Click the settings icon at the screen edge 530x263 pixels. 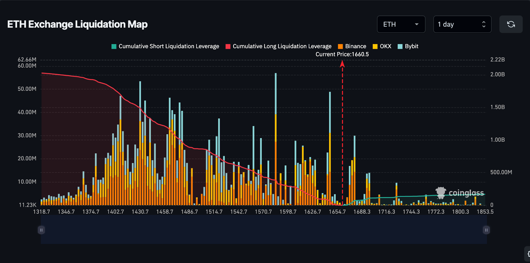[528, 254]
